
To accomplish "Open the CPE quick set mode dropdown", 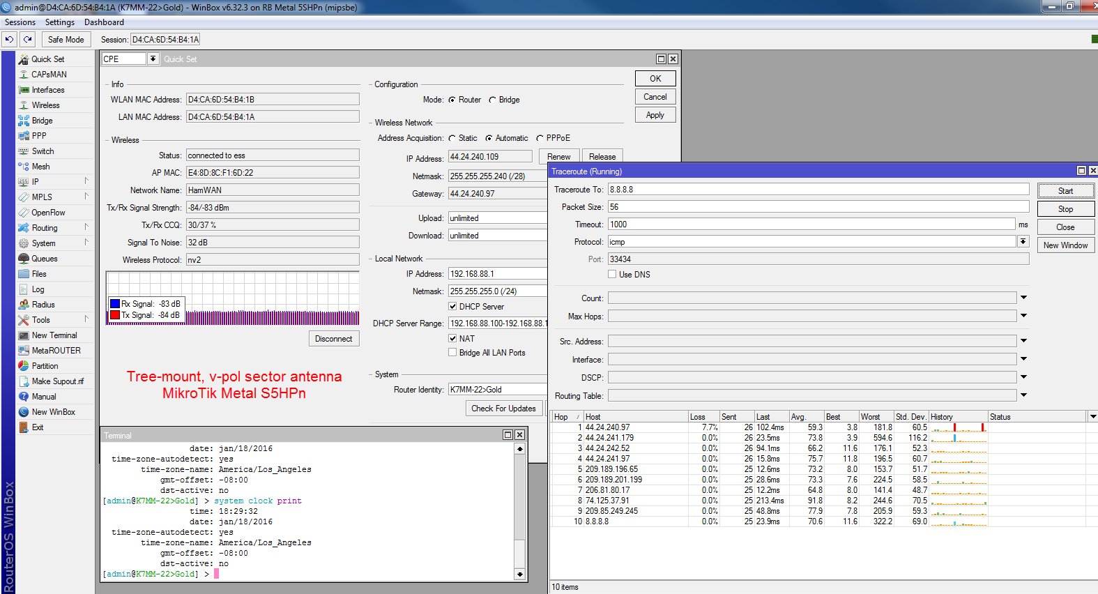I will [153, 59].
